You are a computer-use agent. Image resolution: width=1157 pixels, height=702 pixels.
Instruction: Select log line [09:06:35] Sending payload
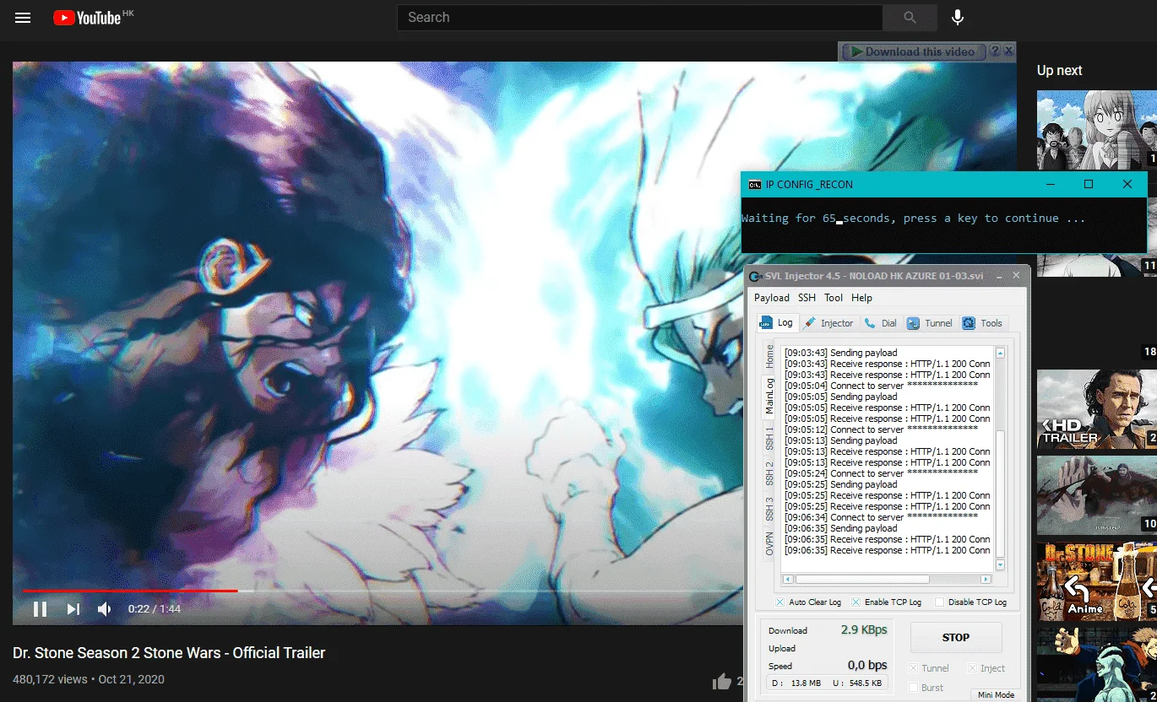pyautogui.click(x=840, y=528)
